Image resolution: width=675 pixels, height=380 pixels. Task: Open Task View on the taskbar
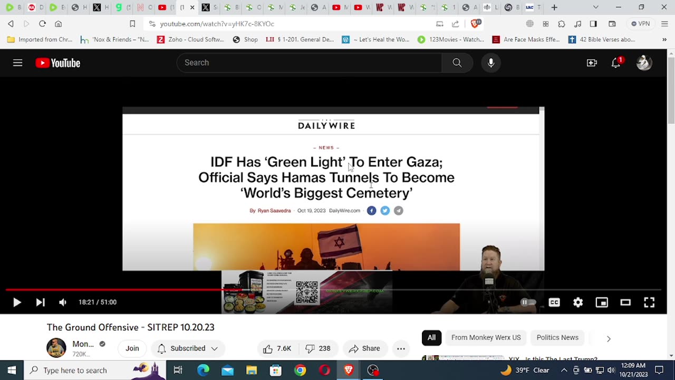pyautogui.click(x=178, y=370)
